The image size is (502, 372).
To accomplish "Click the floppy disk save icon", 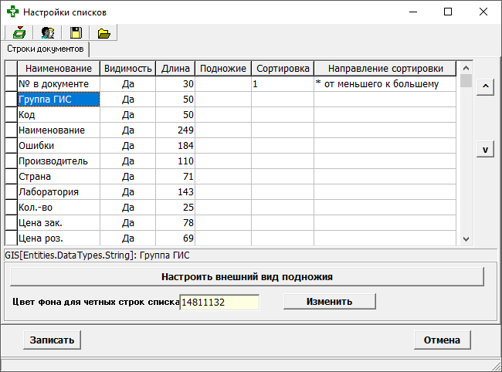I will coord(76,32).
